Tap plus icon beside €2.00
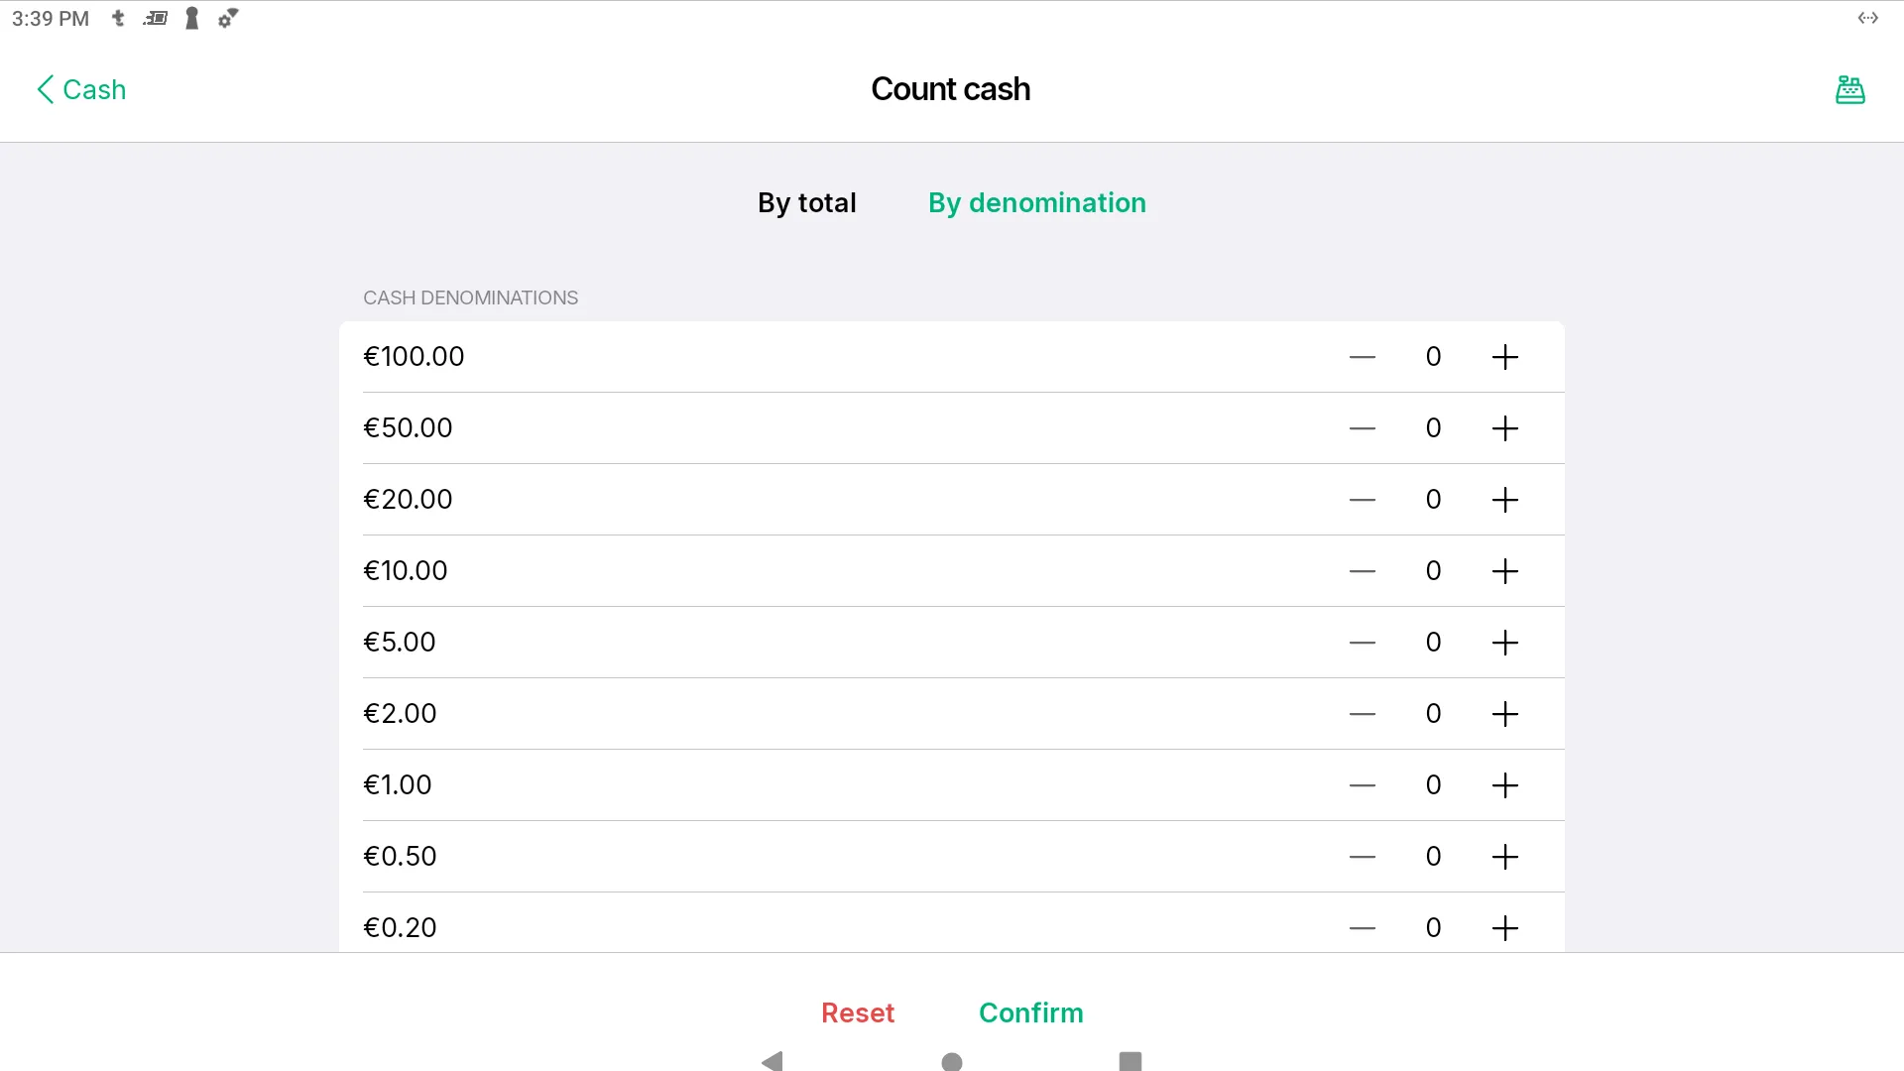Image resolution: width=1904 pixels, height=1071 pixels. pos(1504,714)
